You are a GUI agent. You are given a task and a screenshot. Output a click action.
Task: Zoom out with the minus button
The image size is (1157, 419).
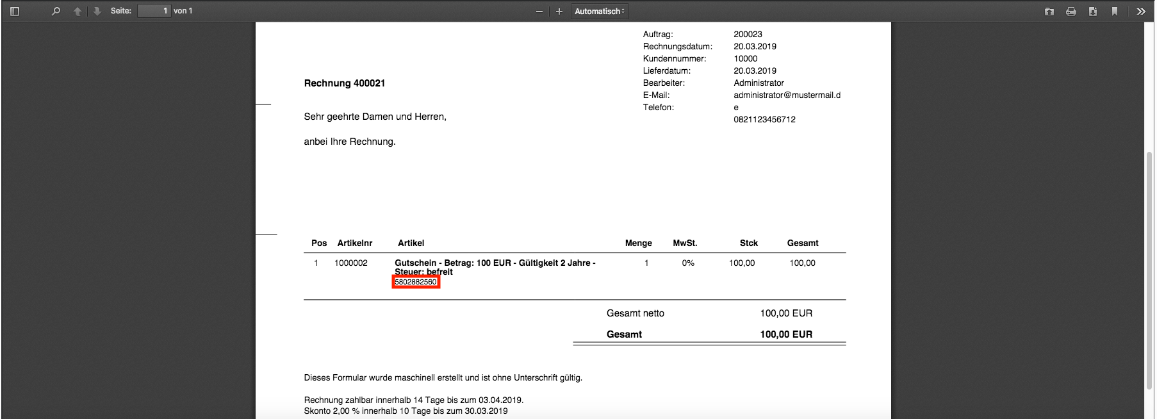point(539,12)
